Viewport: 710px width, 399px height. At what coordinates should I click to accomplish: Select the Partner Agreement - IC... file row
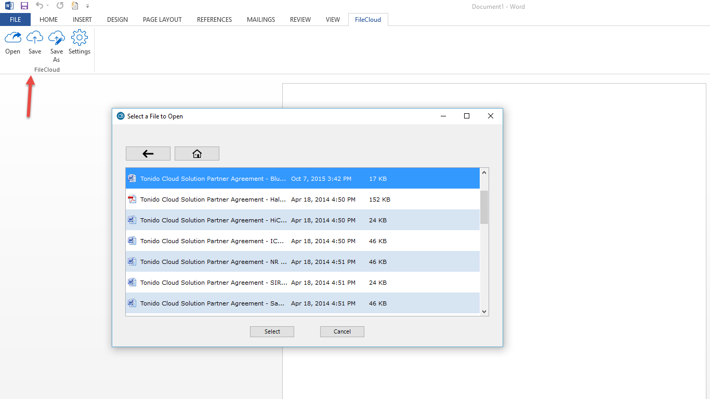[x=303, y=241]
